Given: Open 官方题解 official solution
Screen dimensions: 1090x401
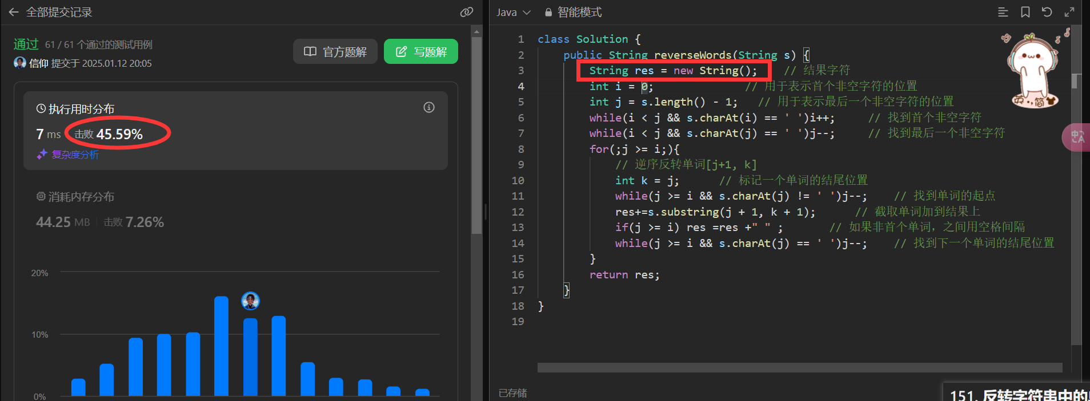Looking at the screenshot, I should tap(335, 51).
